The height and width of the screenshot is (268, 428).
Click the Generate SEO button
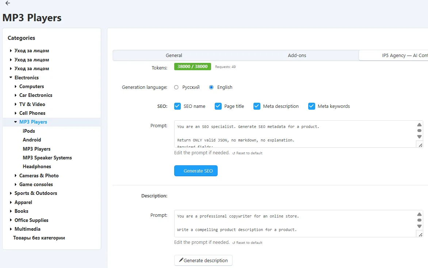(x=196, y=171)
